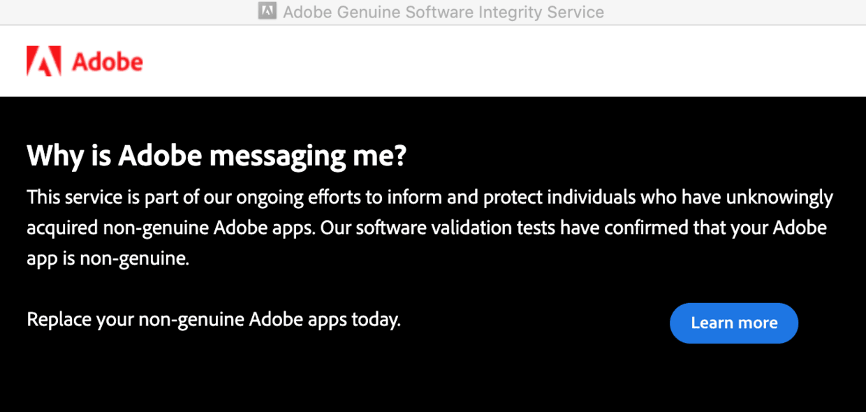Select the grayscale Adobe glyph beside the title
The height and width of the screenshot is (412, 866).
pyautogui.click(x=266, y=11)
